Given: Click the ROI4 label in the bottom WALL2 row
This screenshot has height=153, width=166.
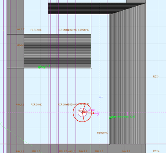Looking at the screenshot, I should (x=156, y=151).
